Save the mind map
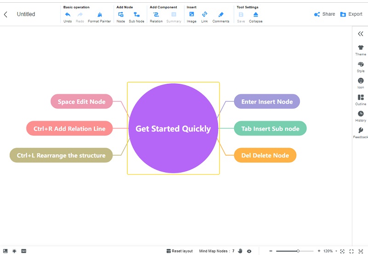 click(x=241, y=17)
